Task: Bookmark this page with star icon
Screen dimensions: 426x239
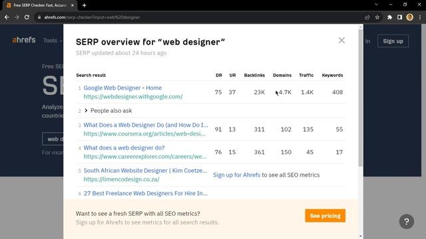Action: click(377, 17)
